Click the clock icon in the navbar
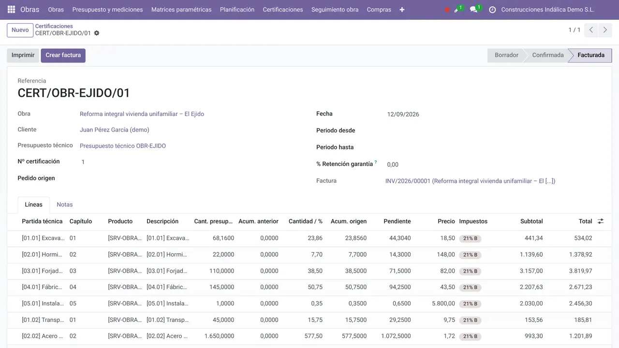The width and height of the screenshot is (619, 348). [492, 10]
